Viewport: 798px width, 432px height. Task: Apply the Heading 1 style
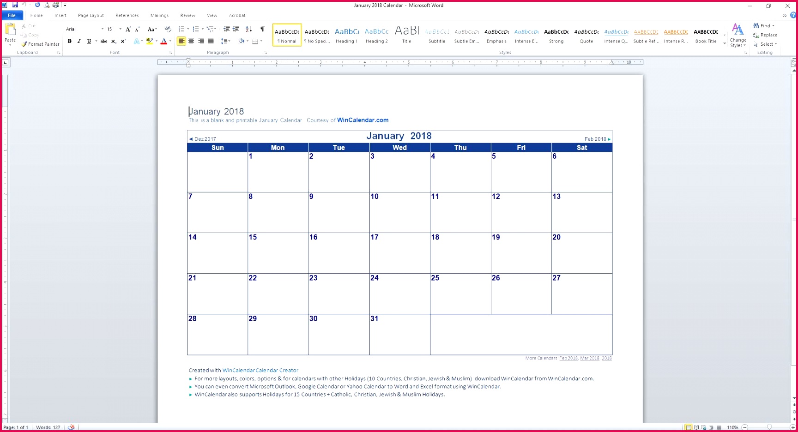point(347,35)
